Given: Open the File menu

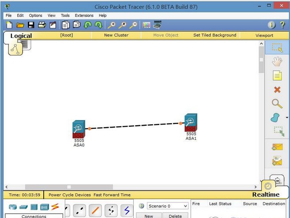Looking at the screenshot, I should [8, 15].
